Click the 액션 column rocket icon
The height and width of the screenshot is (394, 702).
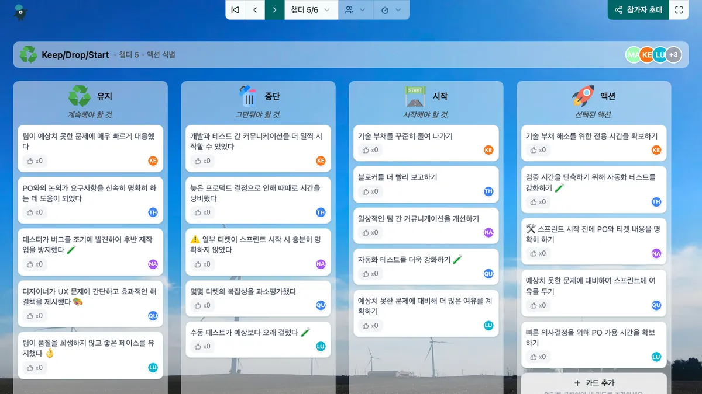(x=583, y=96)
